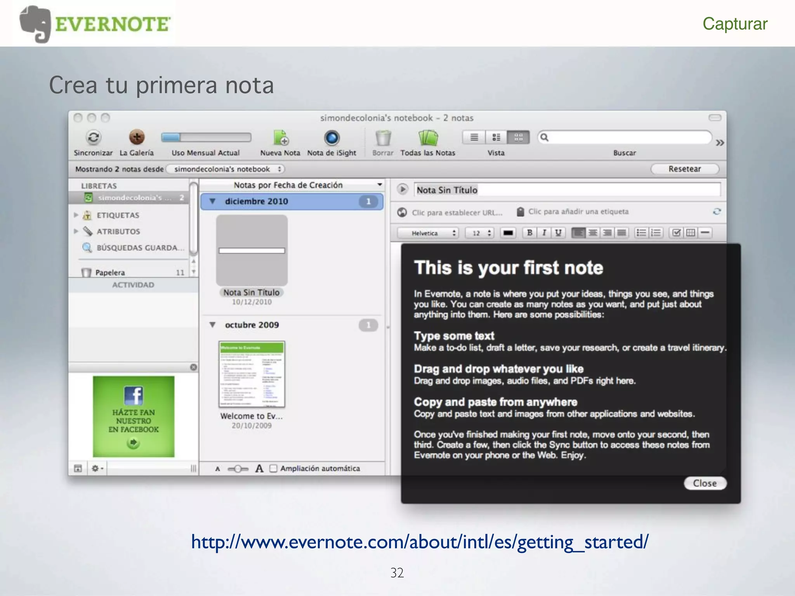
Task: Click to add a tag to note
Action: tap(578, 211)
